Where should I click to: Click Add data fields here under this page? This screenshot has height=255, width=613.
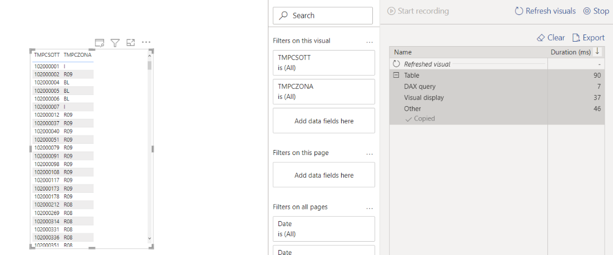pyautogui.click(x=323, y=176)
